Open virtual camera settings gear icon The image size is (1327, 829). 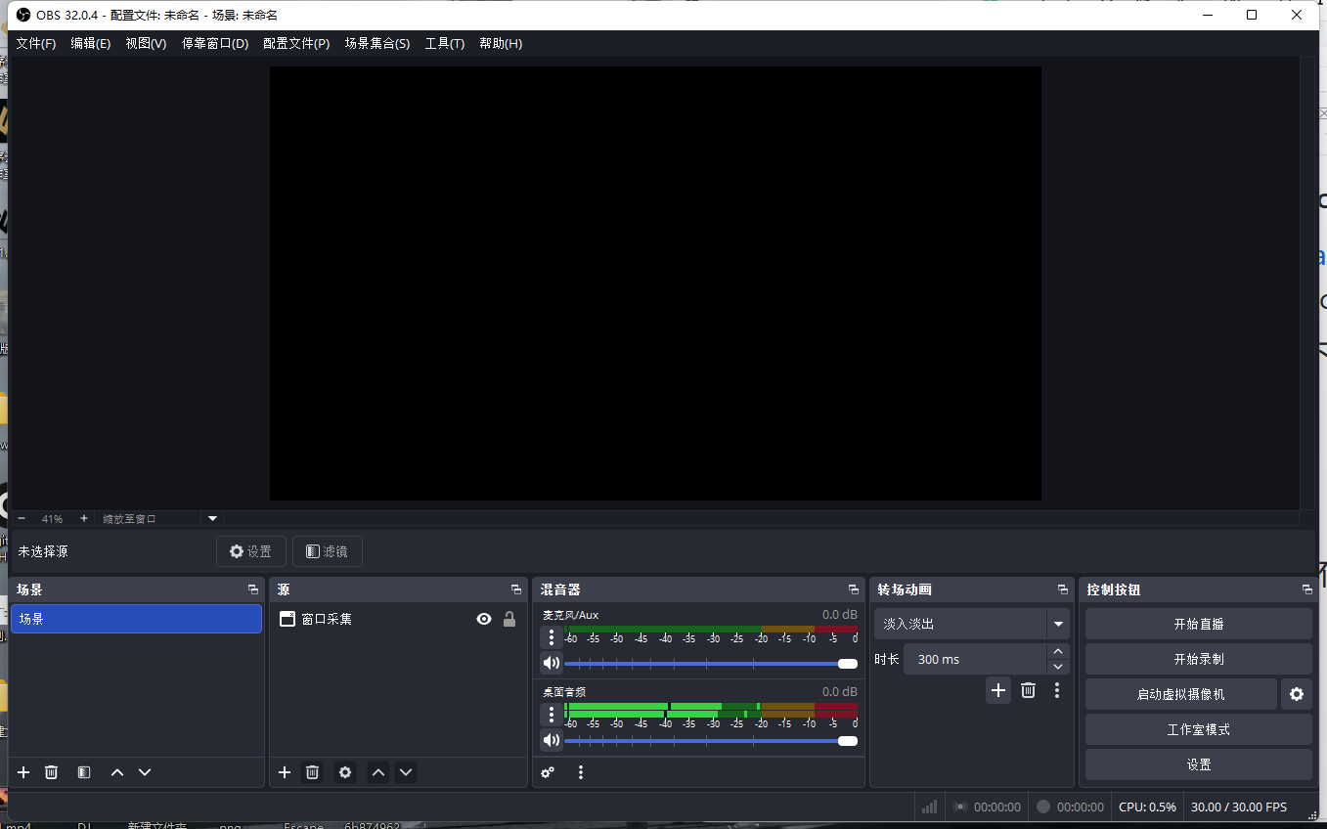pyautogui.click(x=1296, y=694)
